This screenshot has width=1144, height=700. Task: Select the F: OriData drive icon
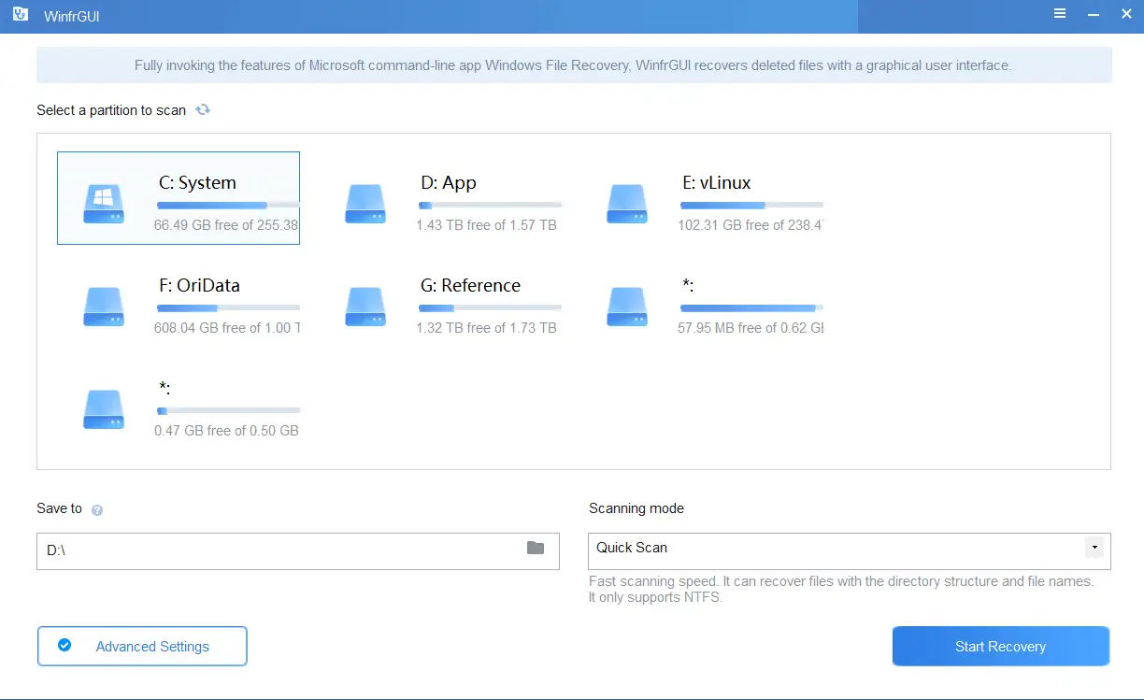[103, 306]
